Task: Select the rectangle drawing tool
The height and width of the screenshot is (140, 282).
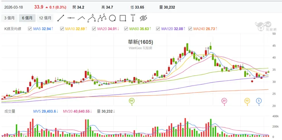Action: (x=123, y=18)
